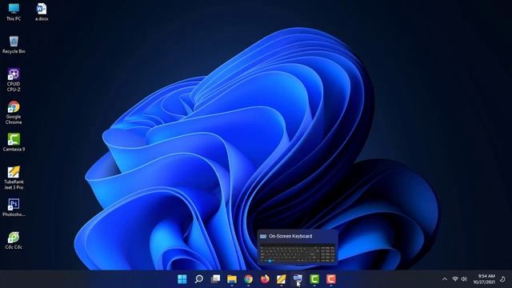The image size is (512, 288).
Task: Open Firefox from the taskbar
Action: click(x=265, y=279)
